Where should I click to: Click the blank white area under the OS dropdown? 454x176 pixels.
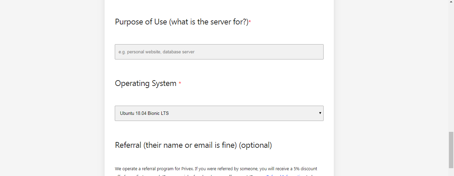click(x=219, y=130)
